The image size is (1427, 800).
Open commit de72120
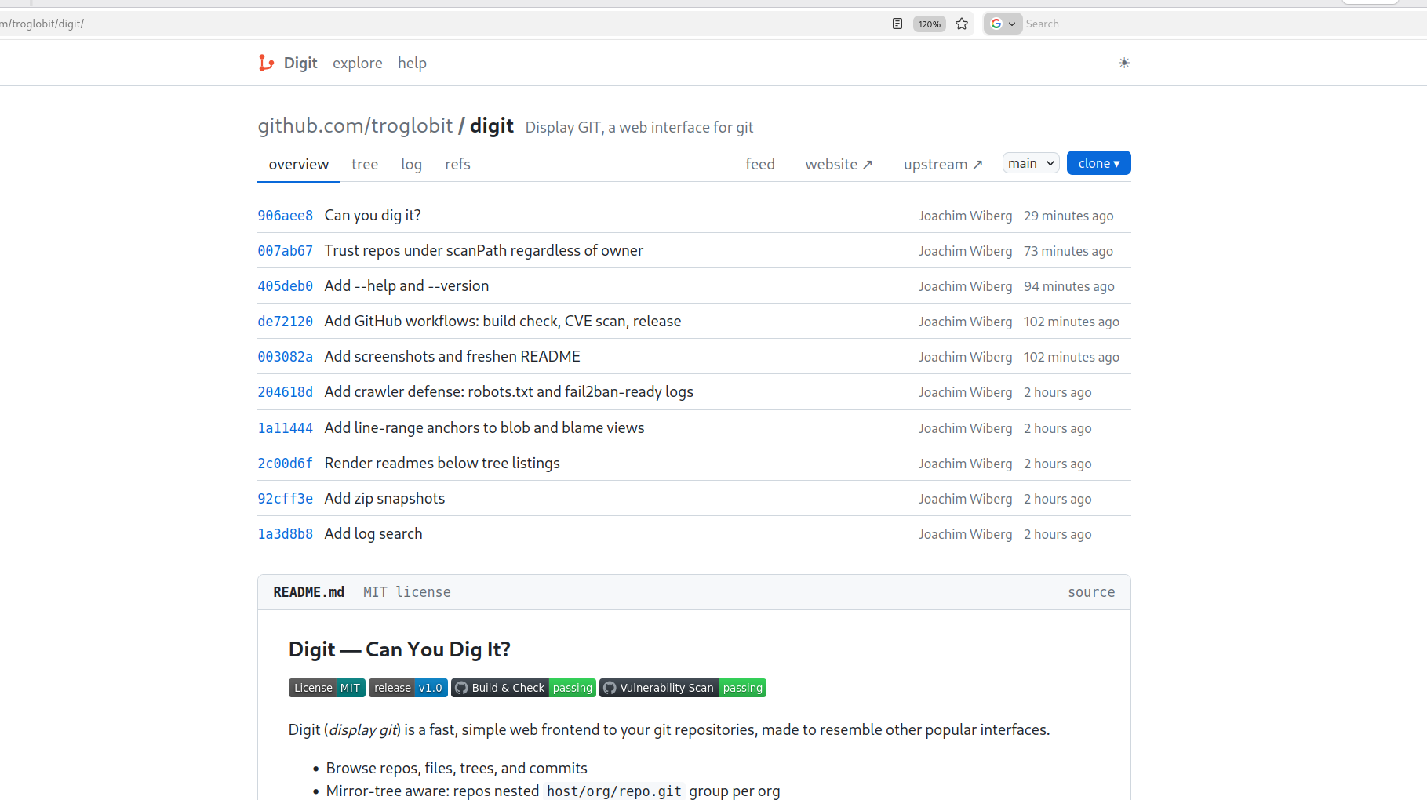pyautogui.click(x=286, y=322)
